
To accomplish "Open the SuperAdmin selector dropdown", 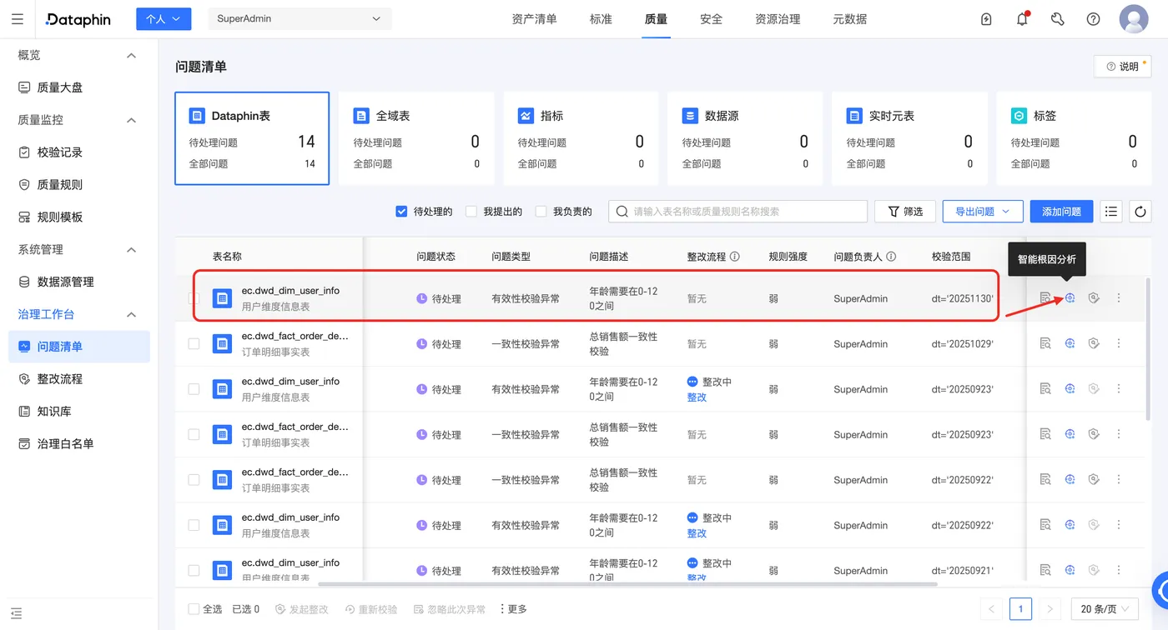I will pos(300,19).
